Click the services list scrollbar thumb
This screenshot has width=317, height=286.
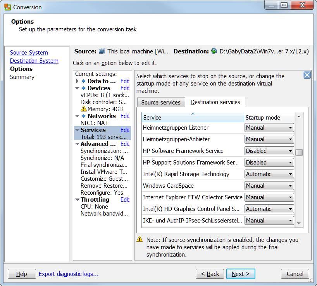(x=299, y=152)
